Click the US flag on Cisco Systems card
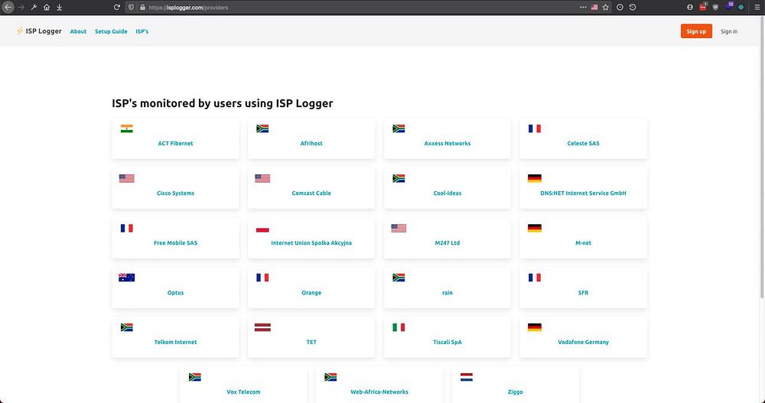765x403 pixels. 127,179
